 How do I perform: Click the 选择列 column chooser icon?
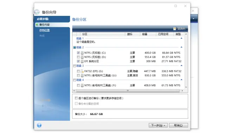[x=175, y=29]
